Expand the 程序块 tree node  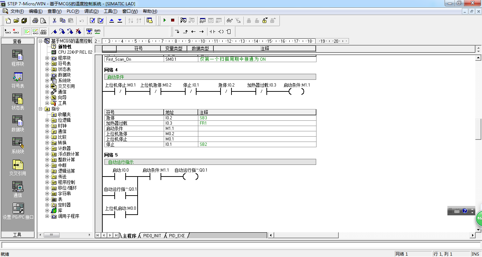[47, 58]
